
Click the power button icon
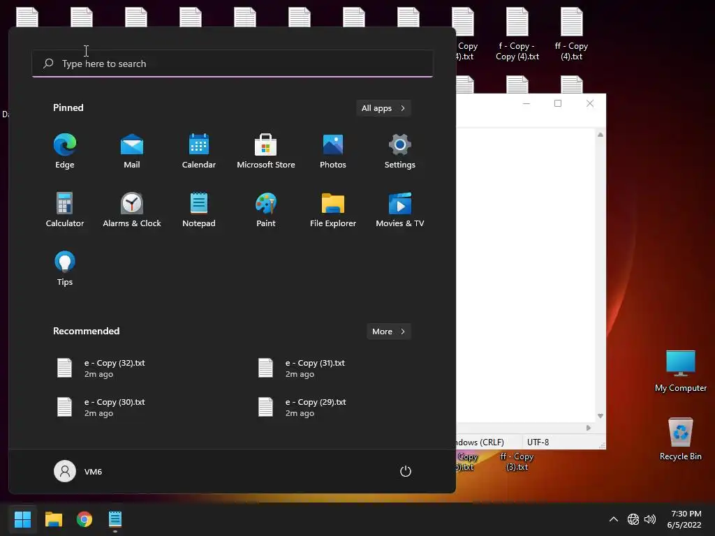point(406,471)
